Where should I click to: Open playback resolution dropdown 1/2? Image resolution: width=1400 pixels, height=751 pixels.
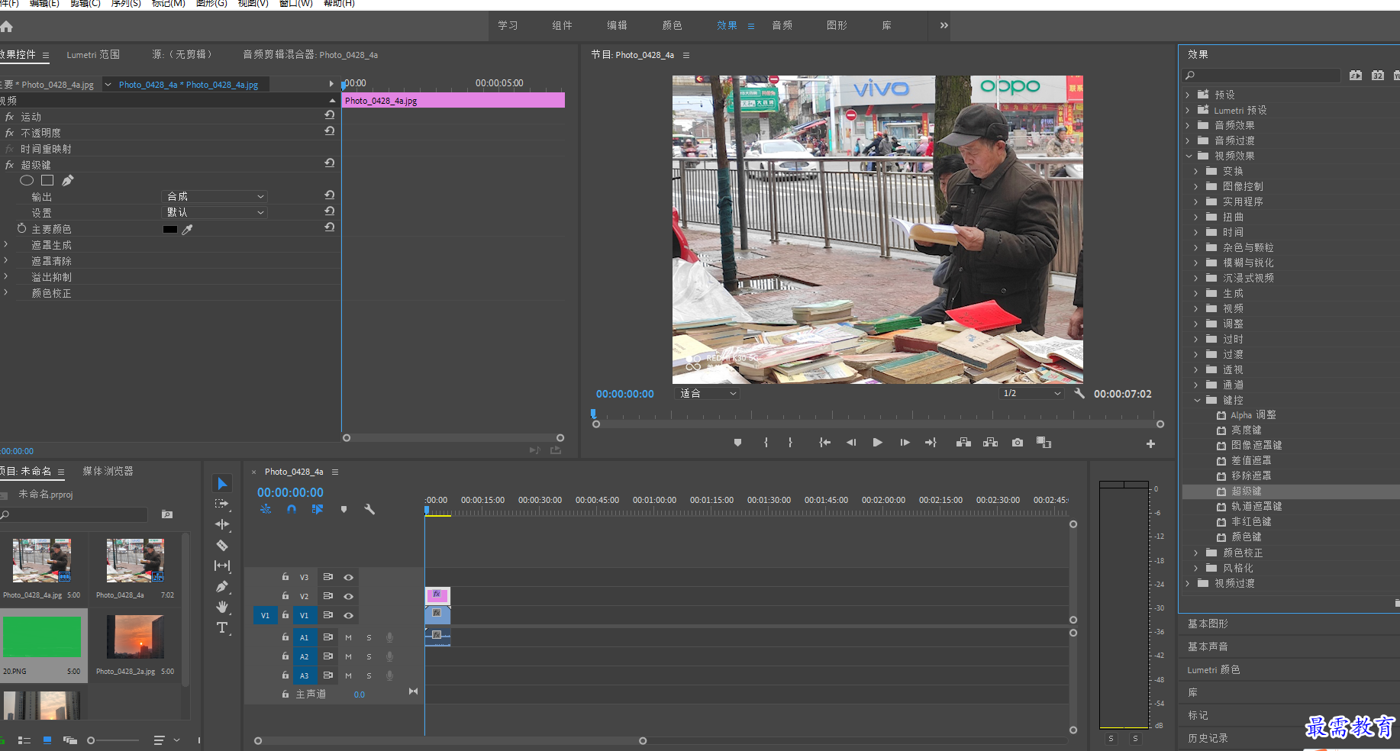click(x=1031, y=394)
